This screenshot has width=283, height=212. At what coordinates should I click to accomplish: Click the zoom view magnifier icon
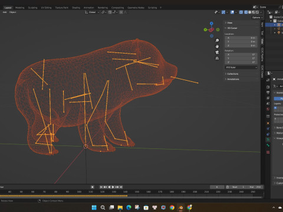tap(217, 41)
